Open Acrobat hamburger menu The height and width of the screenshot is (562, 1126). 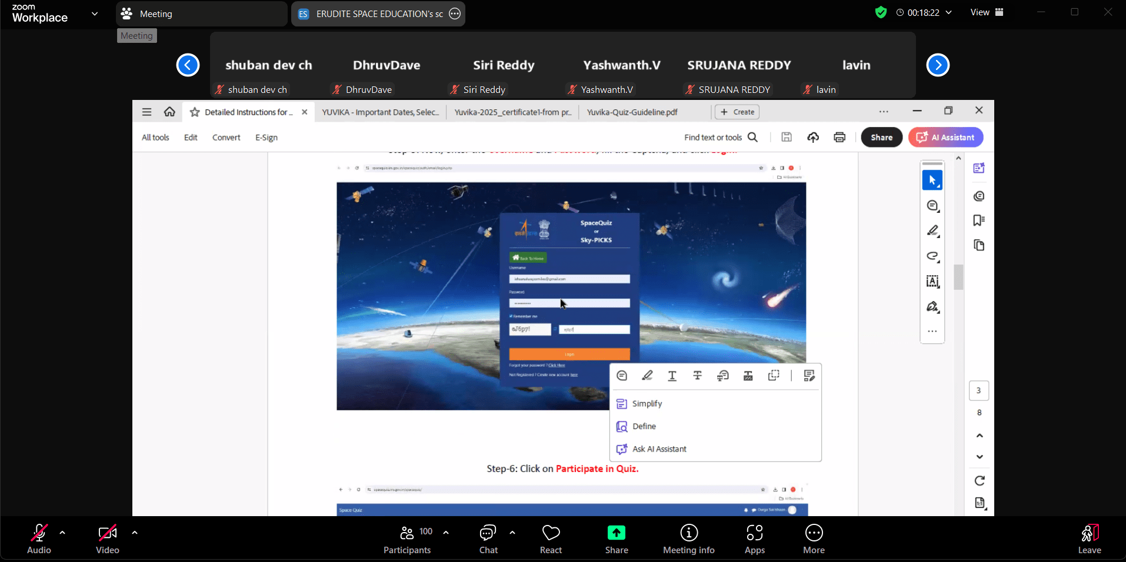click(147, 112)
